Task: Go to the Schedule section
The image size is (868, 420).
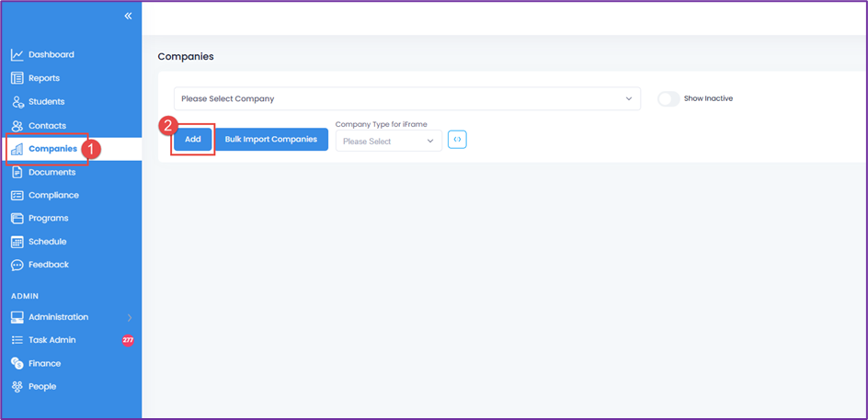Action: [47, 242]
